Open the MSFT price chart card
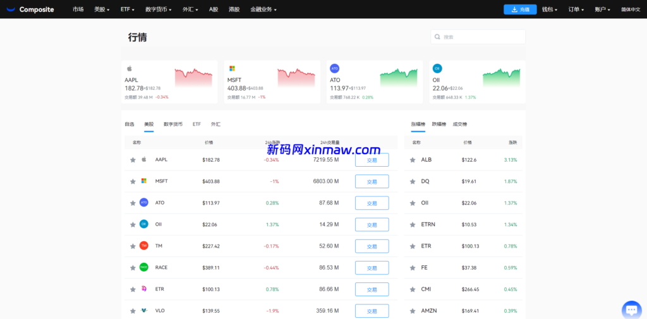Screen dimensions: 647x319 [x=272, y=82]
